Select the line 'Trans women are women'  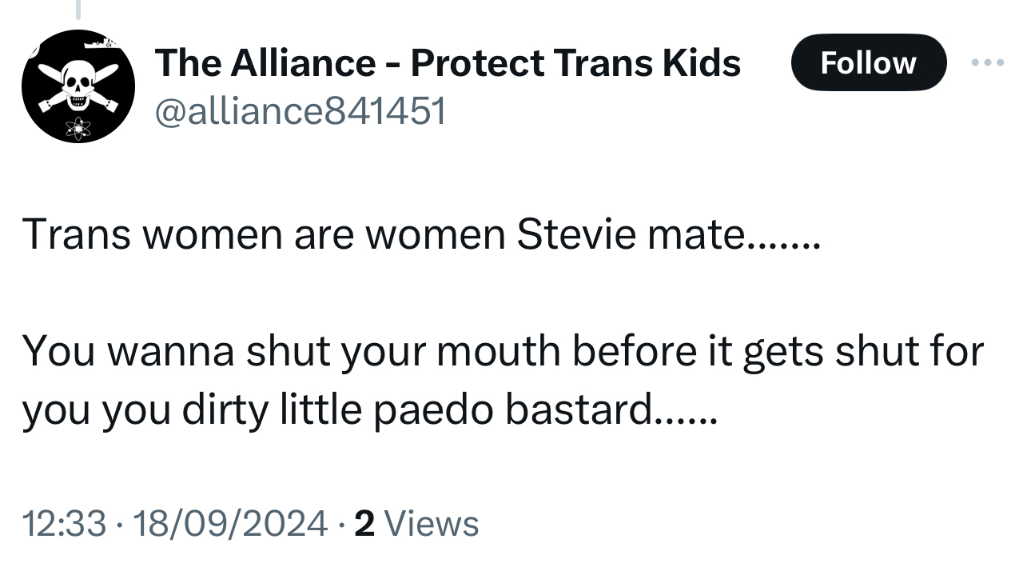pyautogui.click(x=264, y=235)
